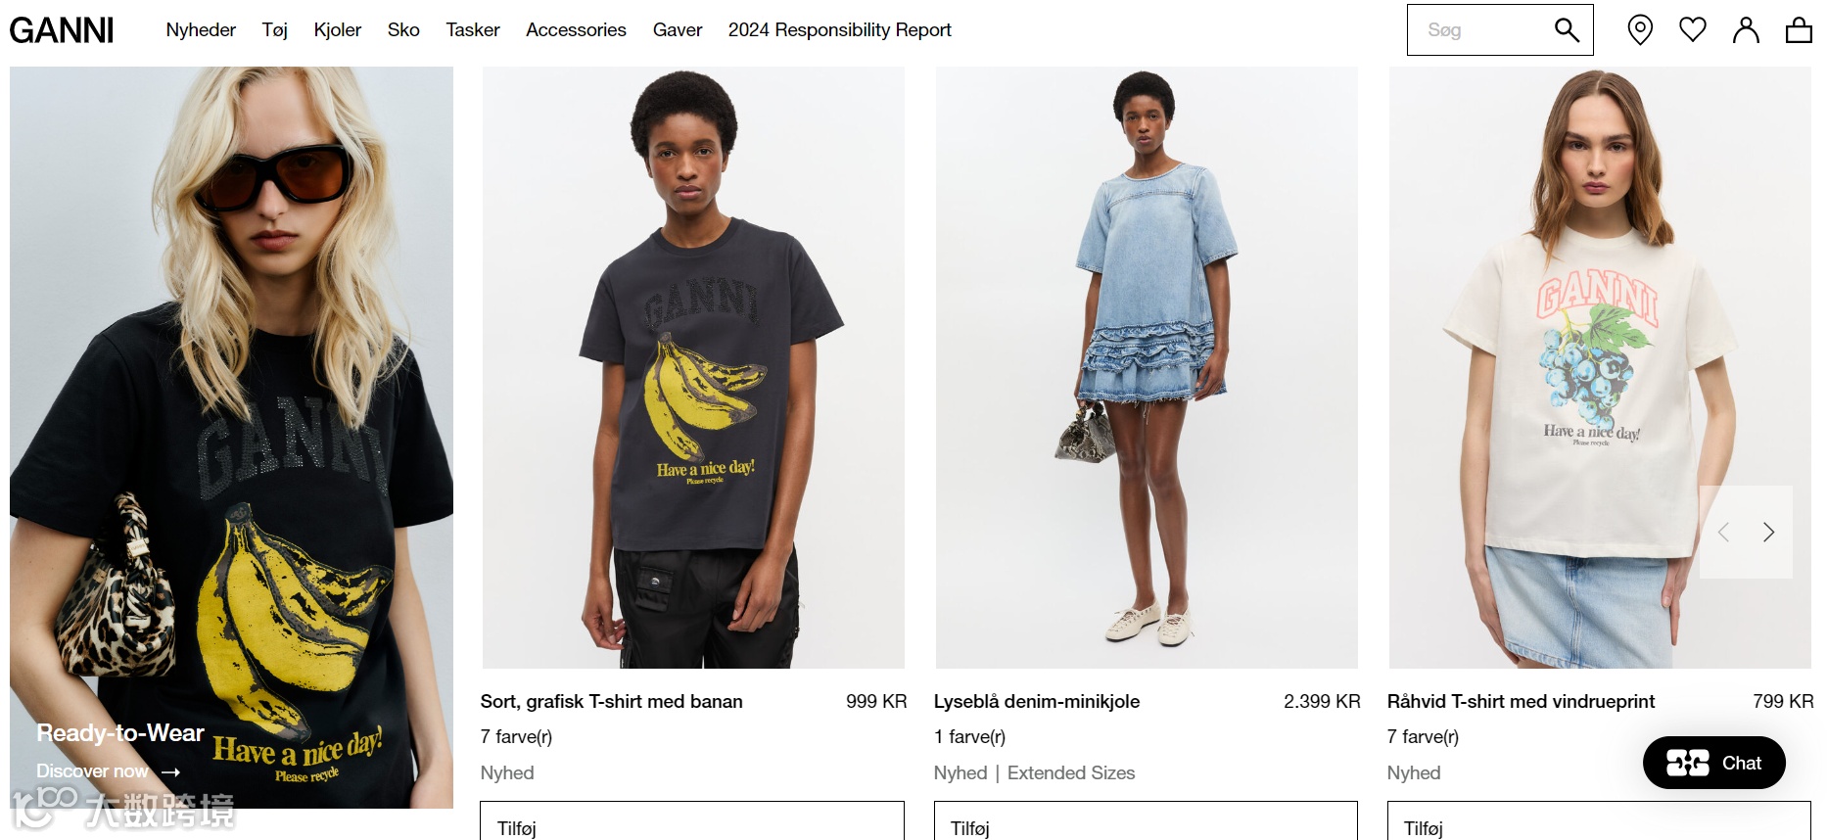This screenshot has width=1827, height=840.
Task: Open the Ready-to-Wear Discover now link
Action: pyautogui.click(x=109, y=771)
